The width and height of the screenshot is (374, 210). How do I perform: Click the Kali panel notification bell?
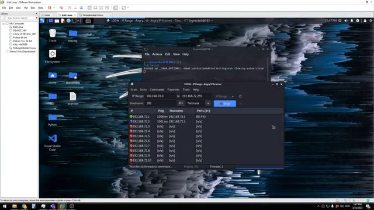click(352, 21)
